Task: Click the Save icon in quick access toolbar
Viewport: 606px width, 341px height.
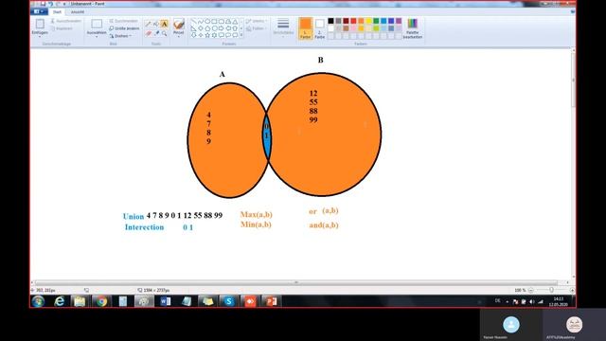Action: 43,4
